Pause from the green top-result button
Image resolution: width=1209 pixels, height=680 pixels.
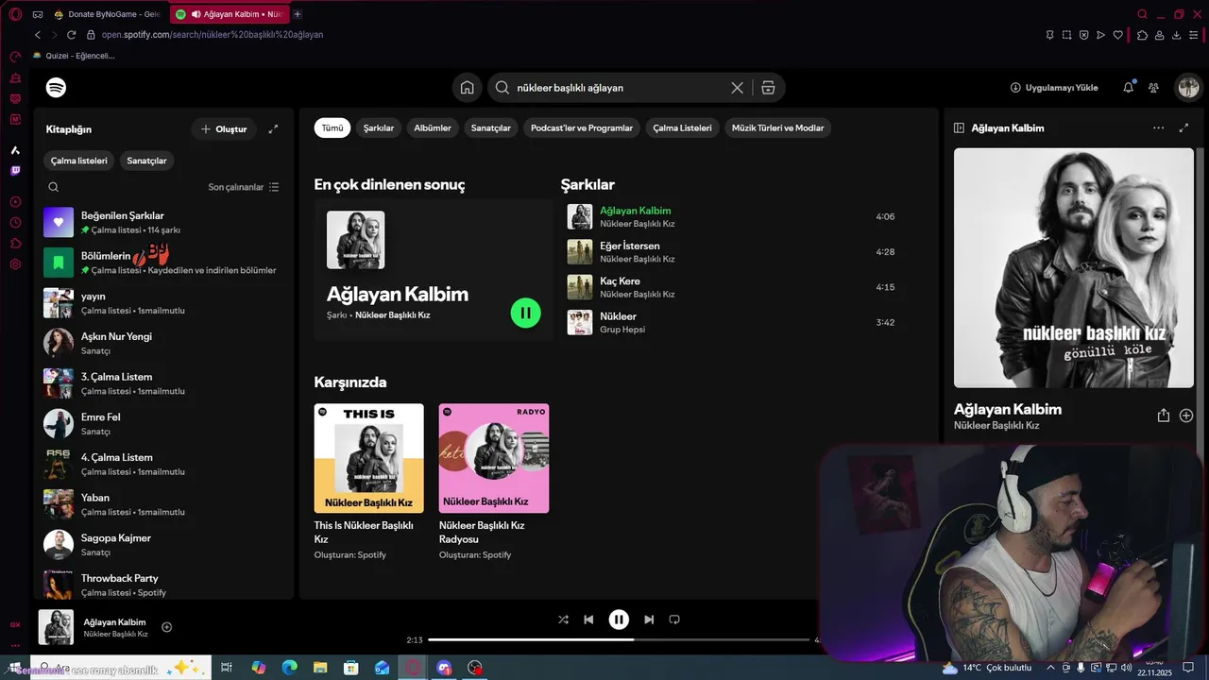click(526, 313)
